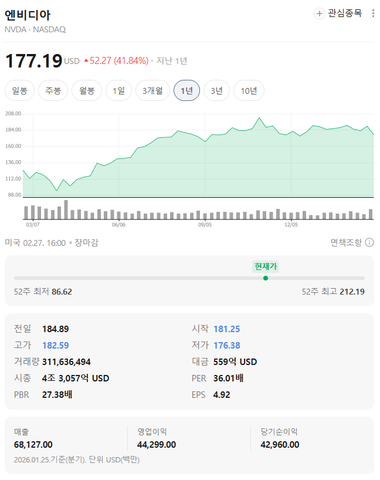Click the 전일 value 184.89
The height and width of the screenshot is (480, 380).
click(55, 329)
